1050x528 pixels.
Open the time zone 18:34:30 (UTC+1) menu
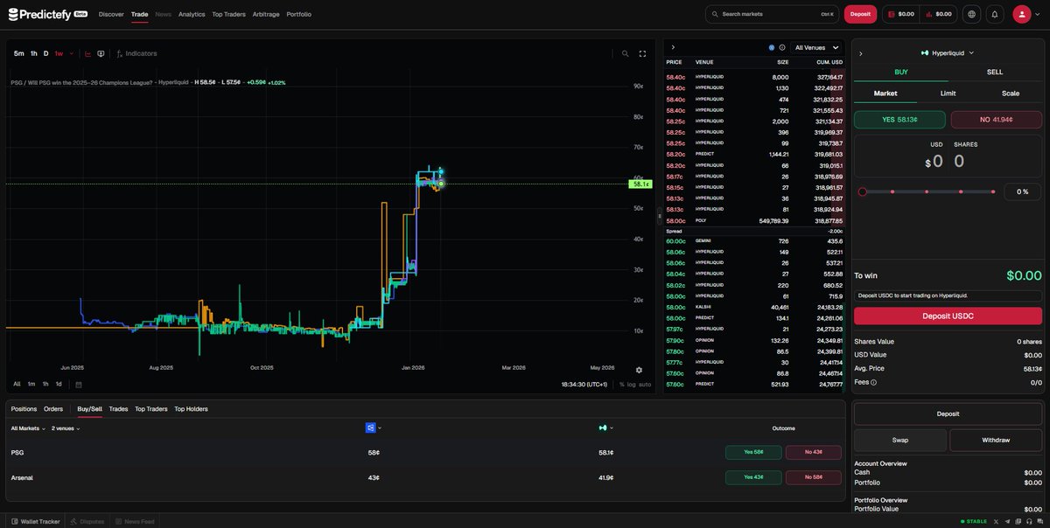(x=584, y=384)
